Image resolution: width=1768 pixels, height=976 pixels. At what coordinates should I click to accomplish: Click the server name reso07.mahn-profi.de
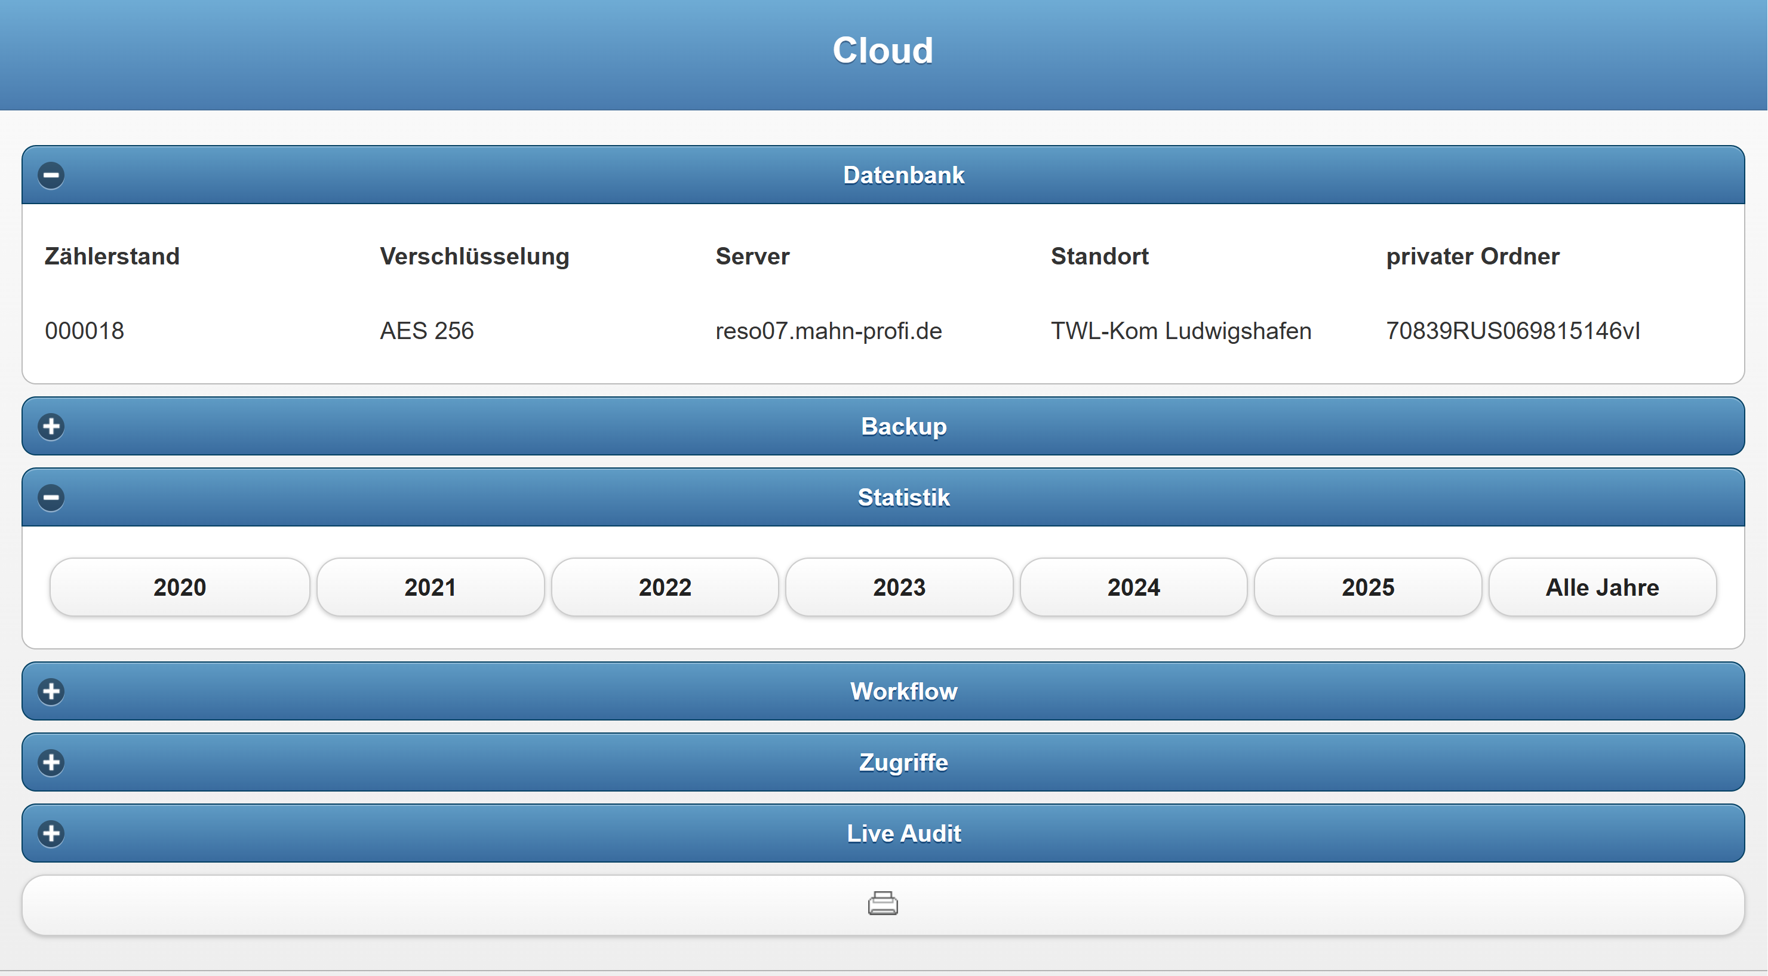pos(828,331)
